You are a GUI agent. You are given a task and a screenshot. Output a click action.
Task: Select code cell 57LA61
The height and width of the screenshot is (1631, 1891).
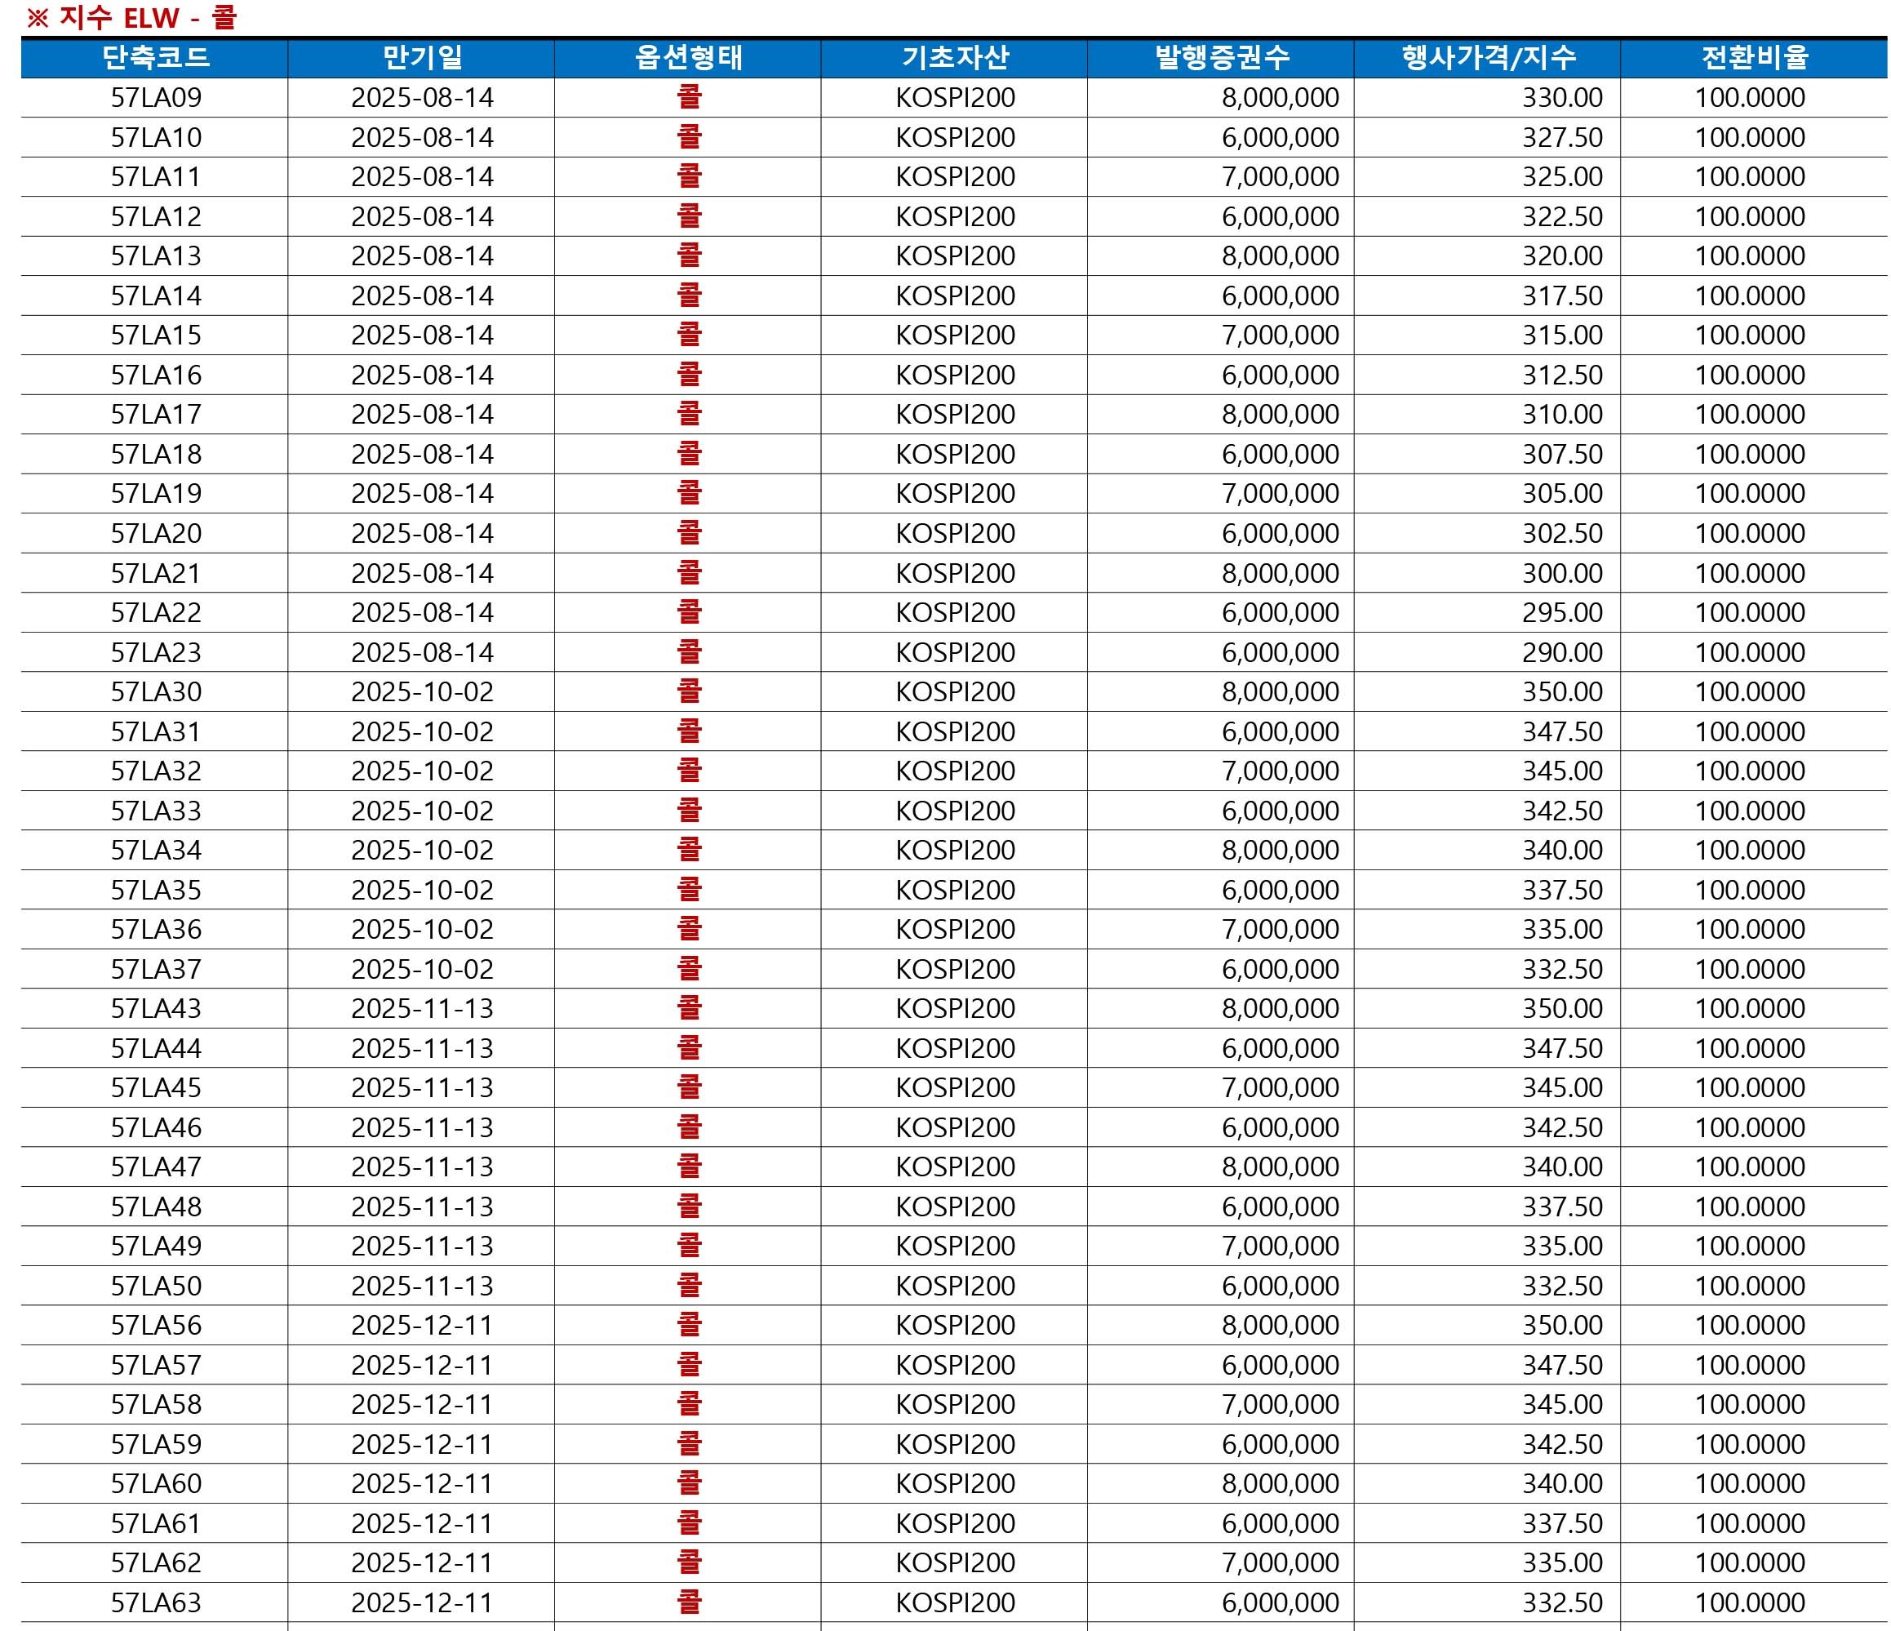point(156,1525)
